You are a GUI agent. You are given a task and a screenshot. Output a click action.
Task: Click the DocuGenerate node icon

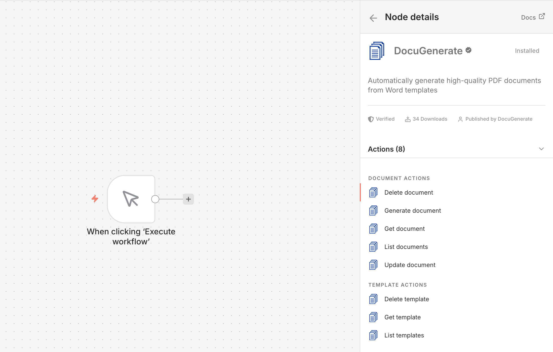click(376, 51)
